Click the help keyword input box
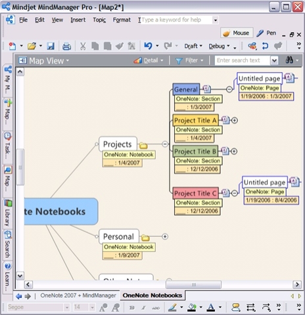Viewport: 305px width, 315px height. [x=176, y=20]
